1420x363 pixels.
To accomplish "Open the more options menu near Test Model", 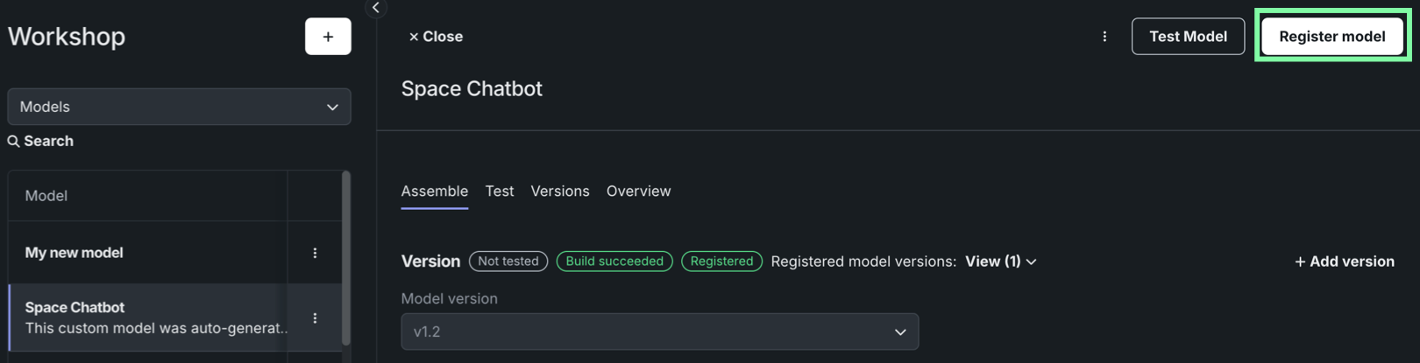I will click(x=1104, y=37).
